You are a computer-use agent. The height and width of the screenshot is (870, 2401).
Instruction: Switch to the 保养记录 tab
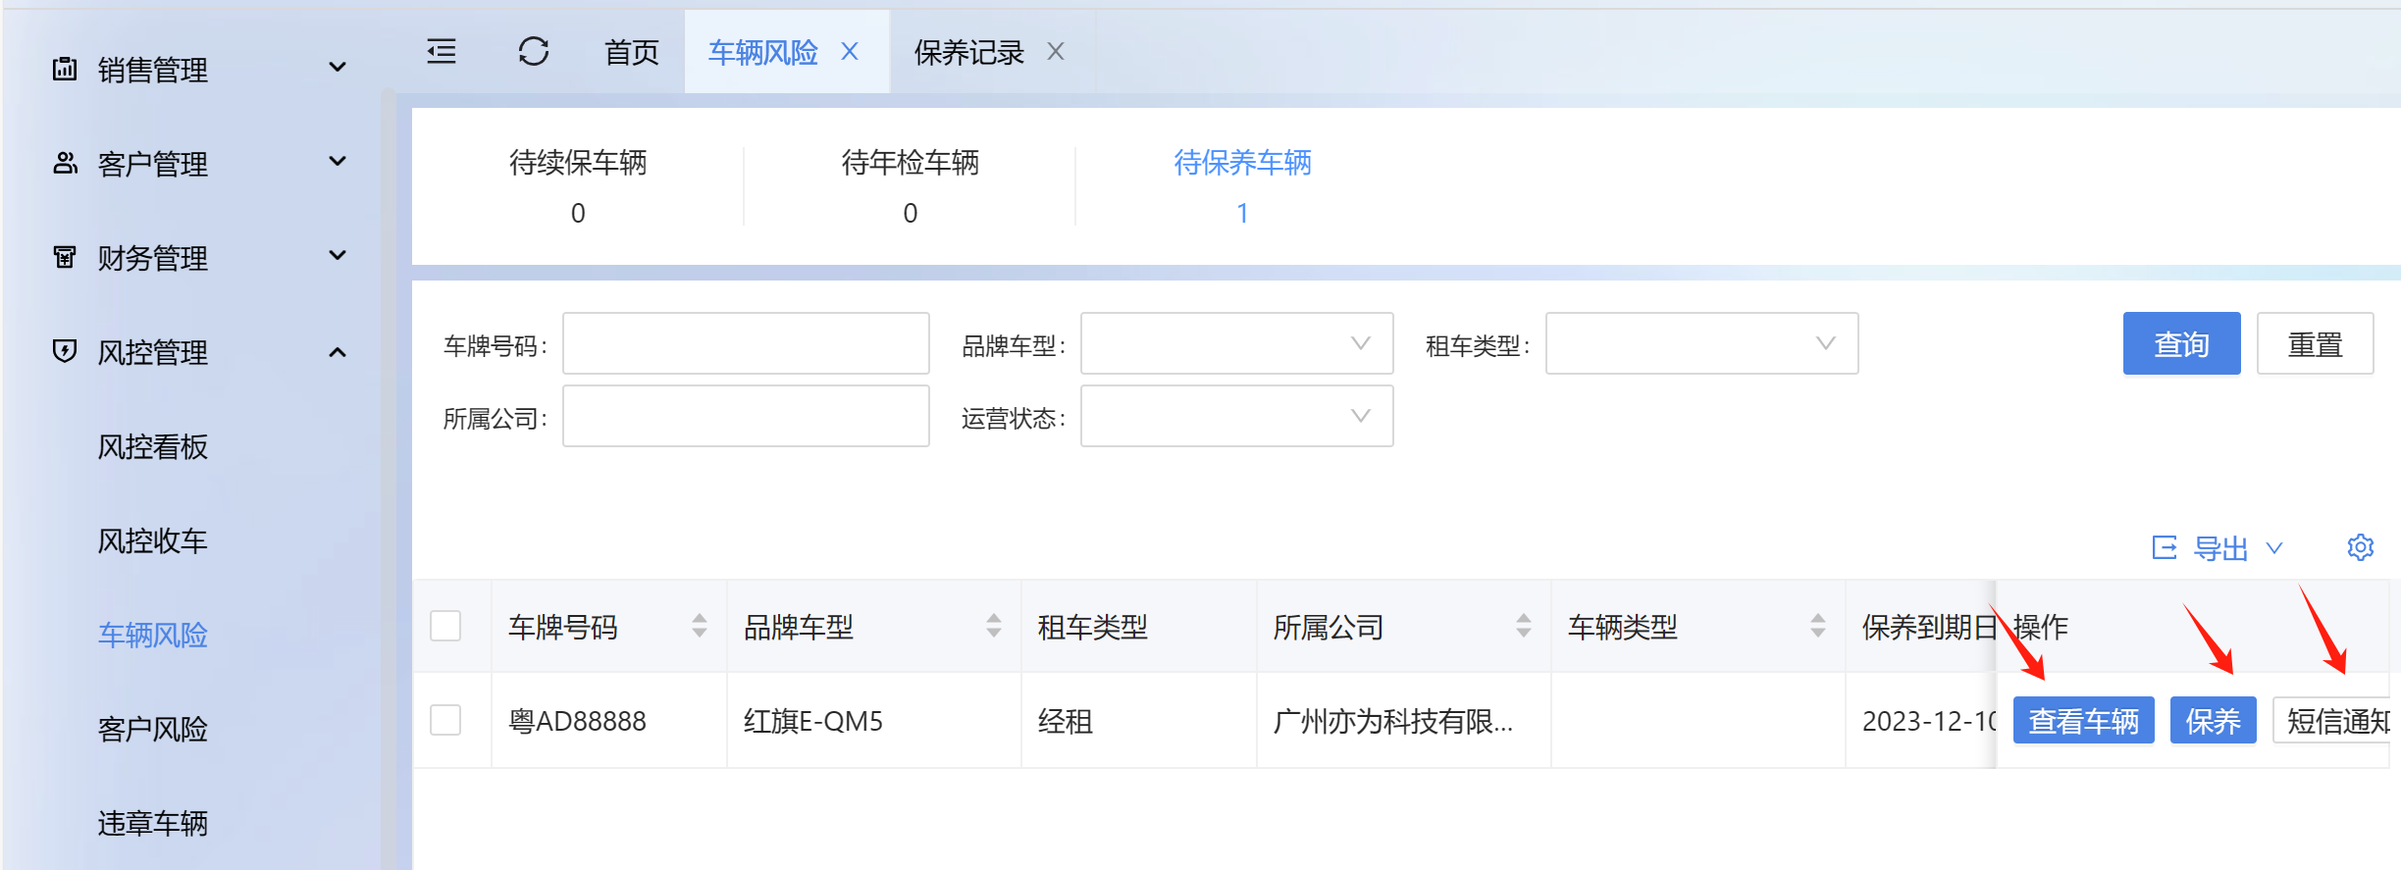click(968, 52)
